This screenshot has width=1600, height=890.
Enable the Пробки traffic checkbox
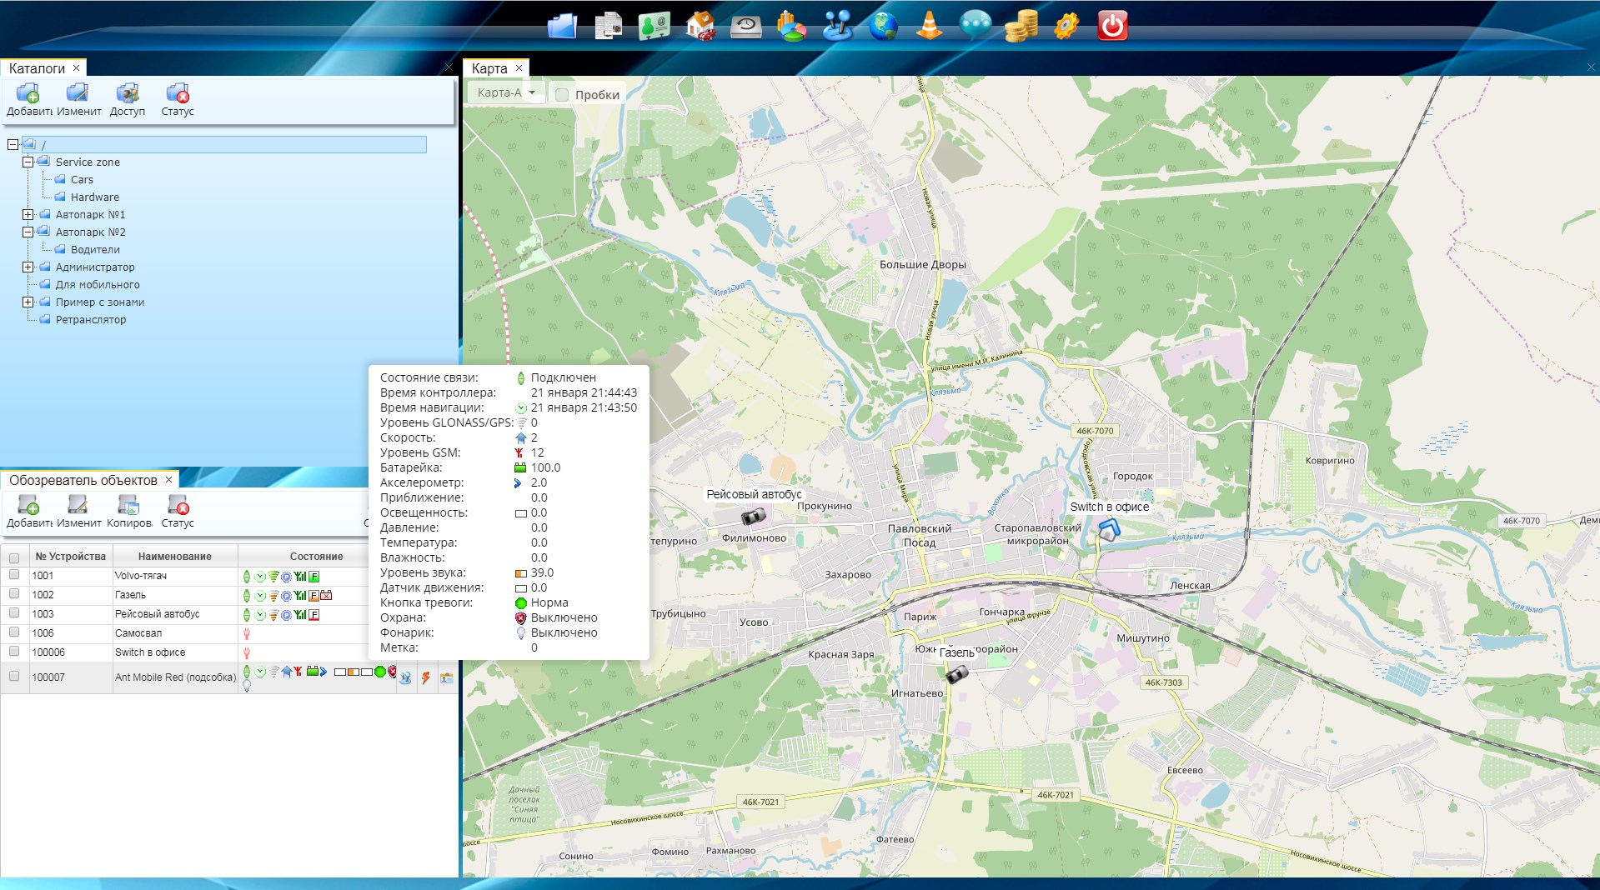pyautogui.click(x=562, y=95)
